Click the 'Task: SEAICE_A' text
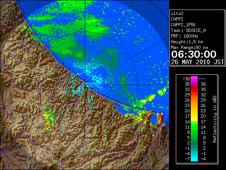Image resolution: width=226 pixels, height=170 pixels. pyautogui.click(x=188, y=30)
